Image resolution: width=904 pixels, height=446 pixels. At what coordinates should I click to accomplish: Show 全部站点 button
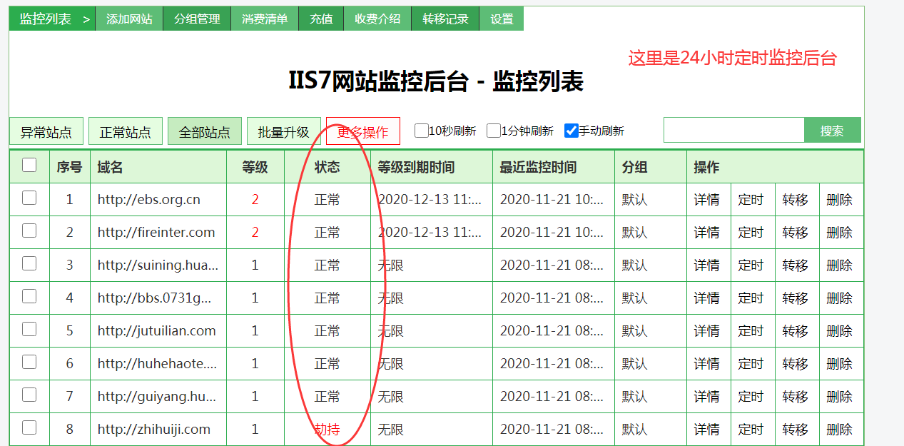point(205,131)
